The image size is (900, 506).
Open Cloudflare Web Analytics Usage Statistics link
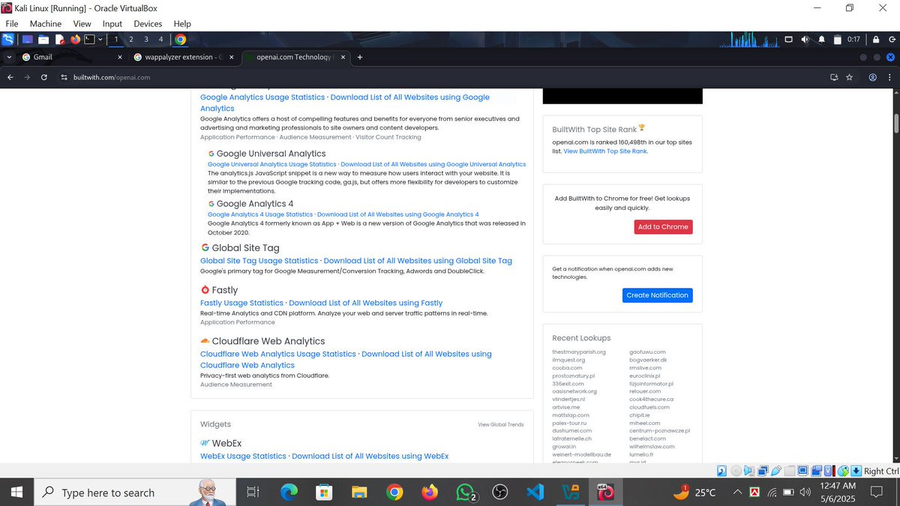(x=278, y=354)
